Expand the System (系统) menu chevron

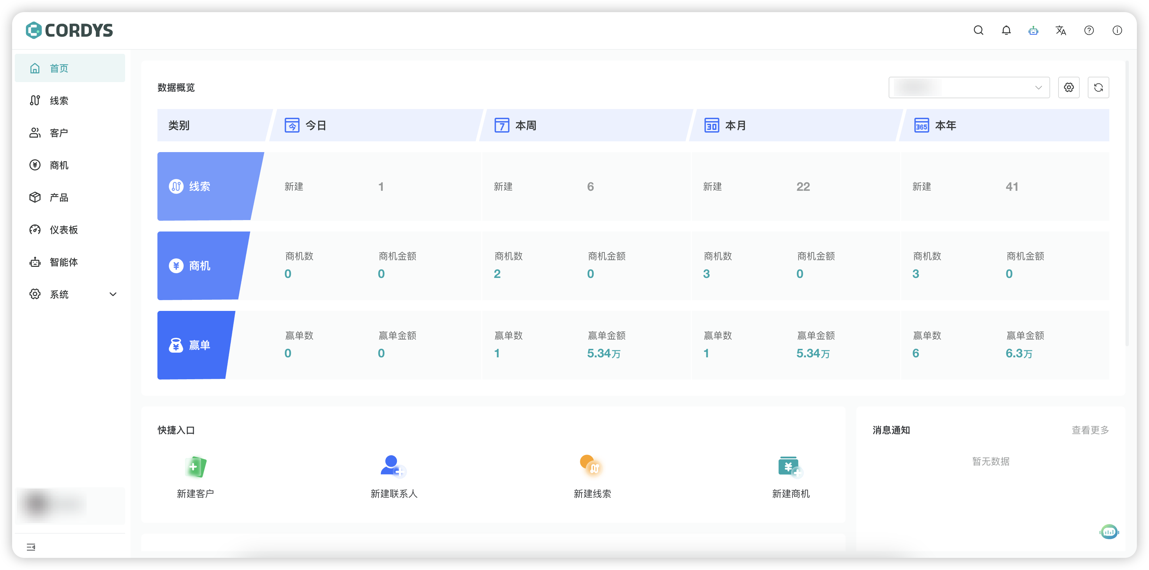point(113,294)
